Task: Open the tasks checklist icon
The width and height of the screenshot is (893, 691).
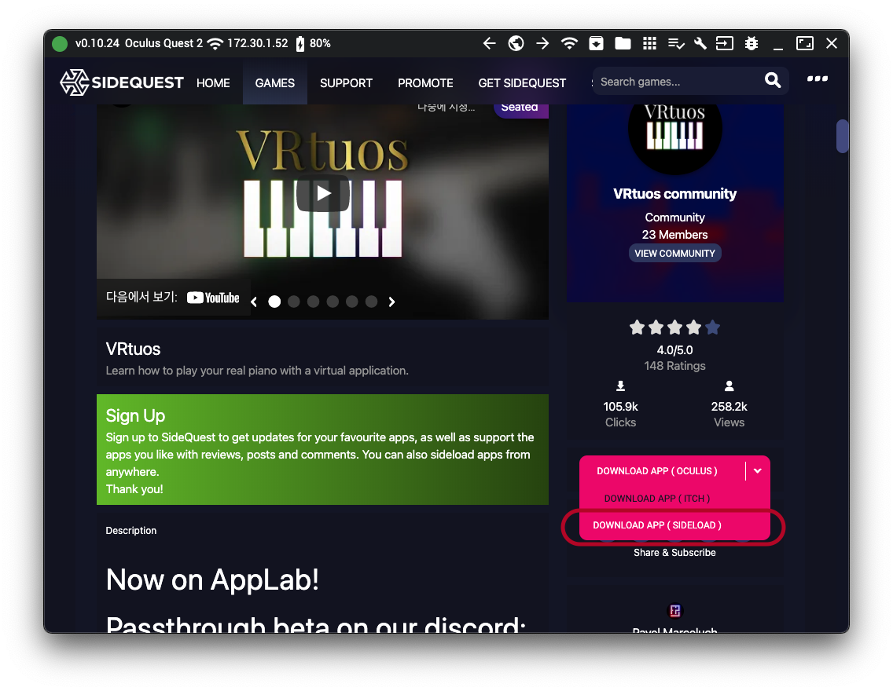Action: click(x=676, y=44)
